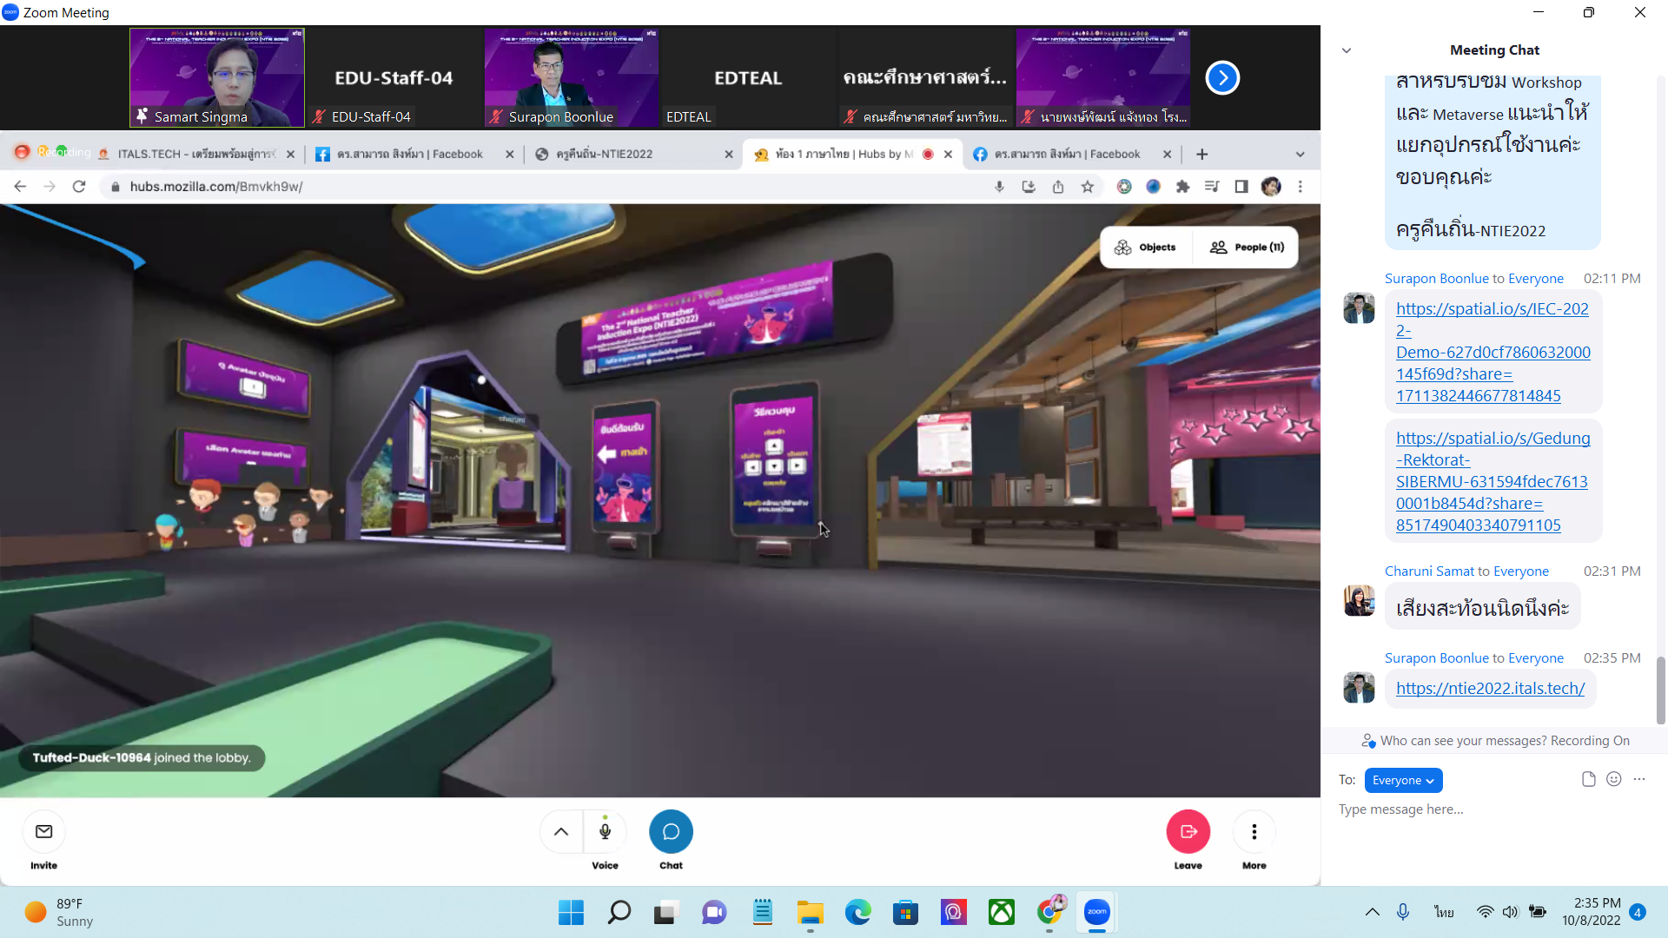The image size is (1668, 938).
Task: Click the red Leave room button
Action: tap(1188, 831)
